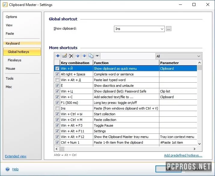Select 'Show clipboard as quick menu' row
The width and height of the screenshot is (215, 176).
point(126,69)
